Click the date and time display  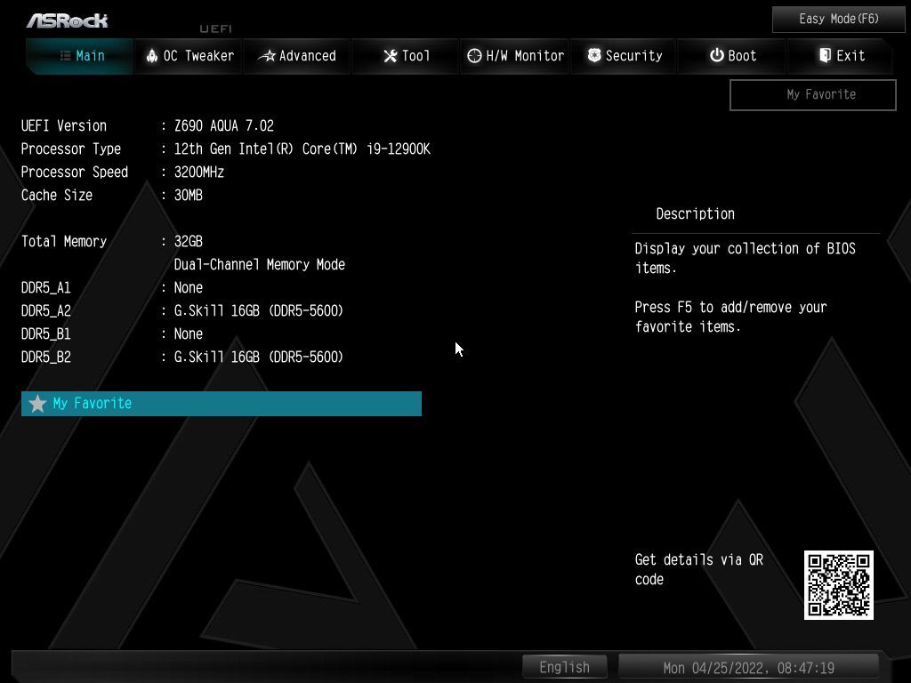pyautogui.click(x=749, y=668)
